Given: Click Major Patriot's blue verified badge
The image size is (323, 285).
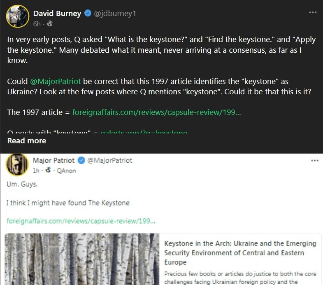Looking at the screenshot, I should coord(81,160).
